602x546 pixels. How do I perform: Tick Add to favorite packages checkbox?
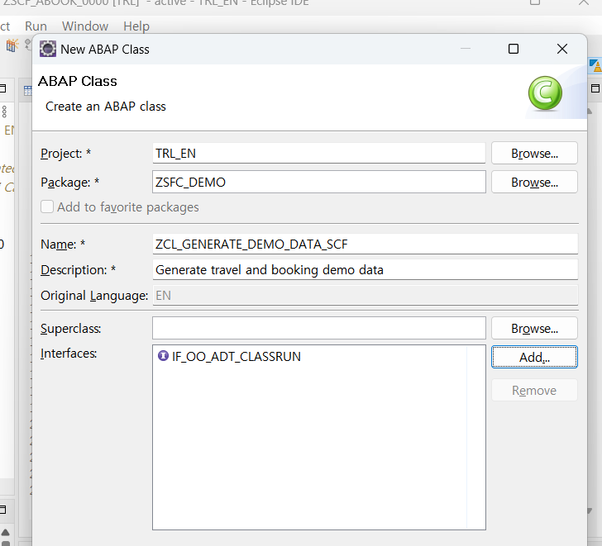[x=47, y=207]
